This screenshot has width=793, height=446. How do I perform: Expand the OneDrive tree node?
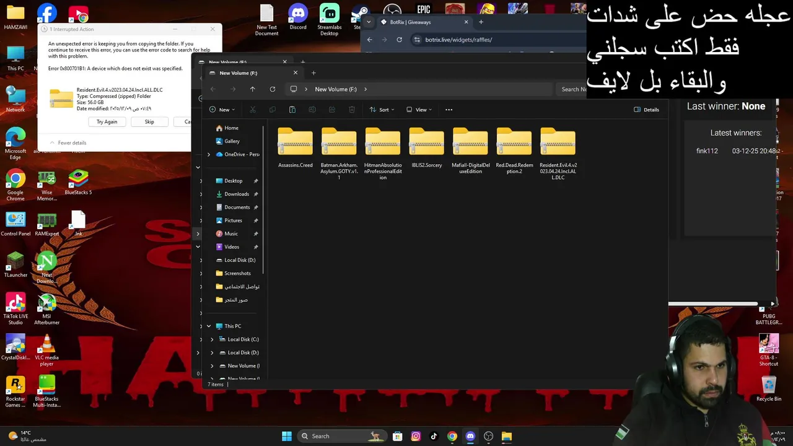208,154
